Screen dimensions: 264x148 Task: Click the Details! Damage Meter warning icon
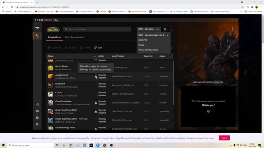pyautogui.click(x=96, y=129)
